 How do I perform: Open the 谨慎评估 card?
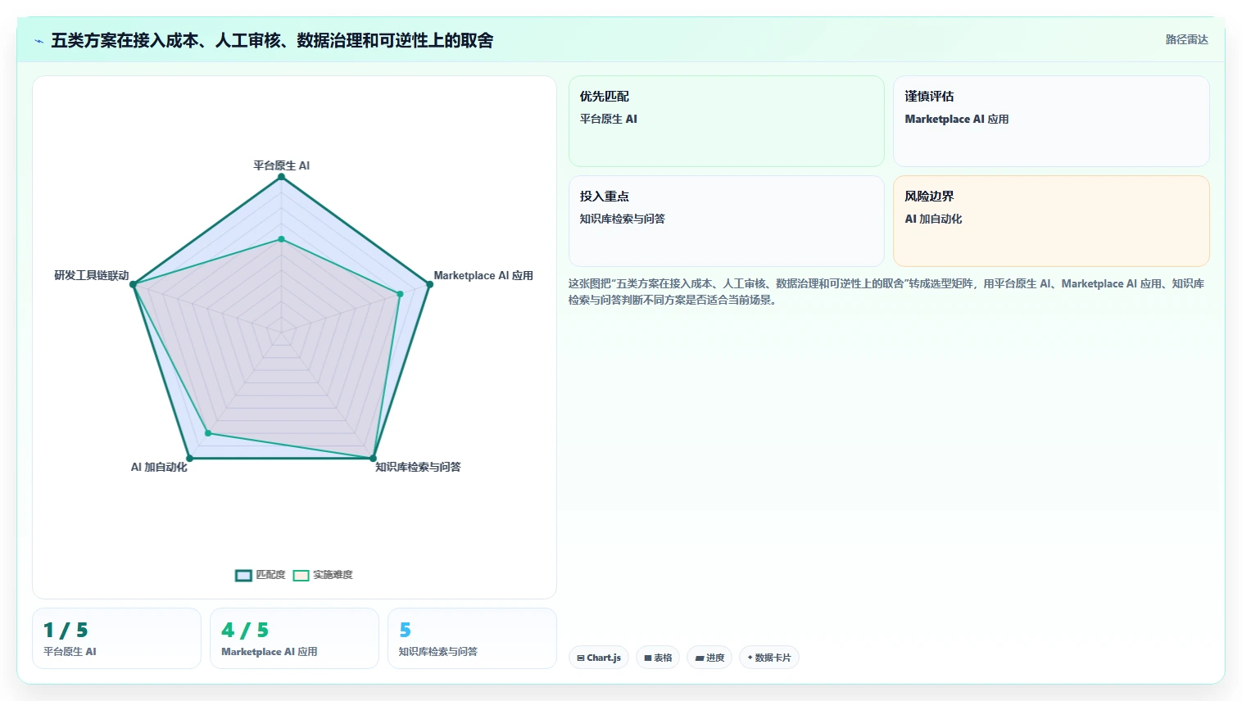click(x=1051, y=121)
